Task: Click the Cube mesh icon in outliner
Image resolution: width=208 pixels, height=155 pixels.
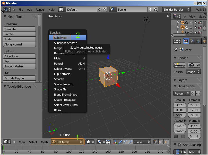Action: point(183,27)
